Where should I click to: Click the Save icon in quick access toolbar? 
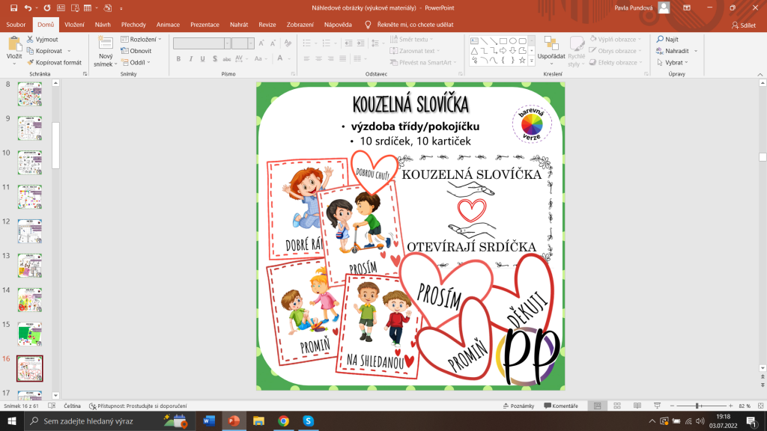coord(13,7)
